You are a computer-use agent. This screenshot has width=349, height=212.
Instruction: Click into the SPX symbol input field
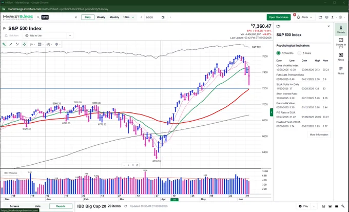[58, 17]
